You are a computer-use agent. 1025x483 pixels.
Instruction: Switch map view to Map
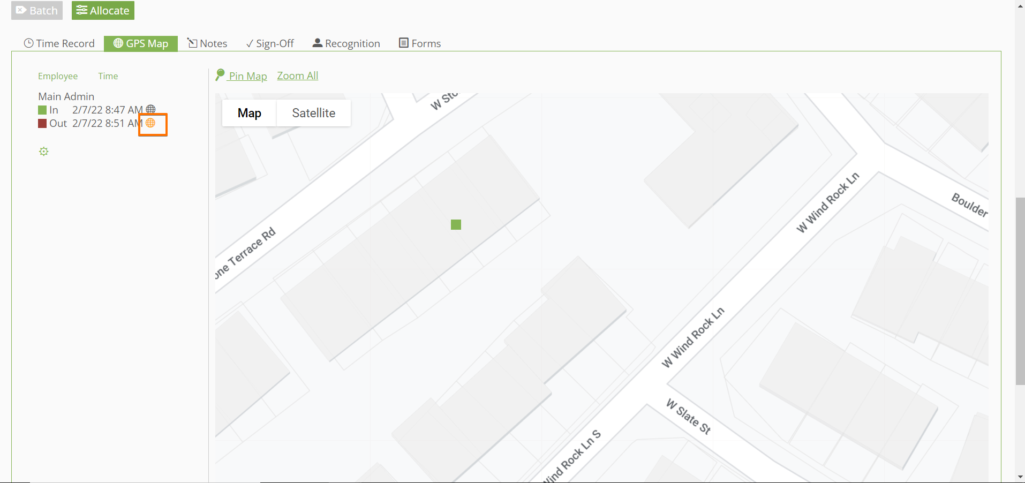[250, 113]
